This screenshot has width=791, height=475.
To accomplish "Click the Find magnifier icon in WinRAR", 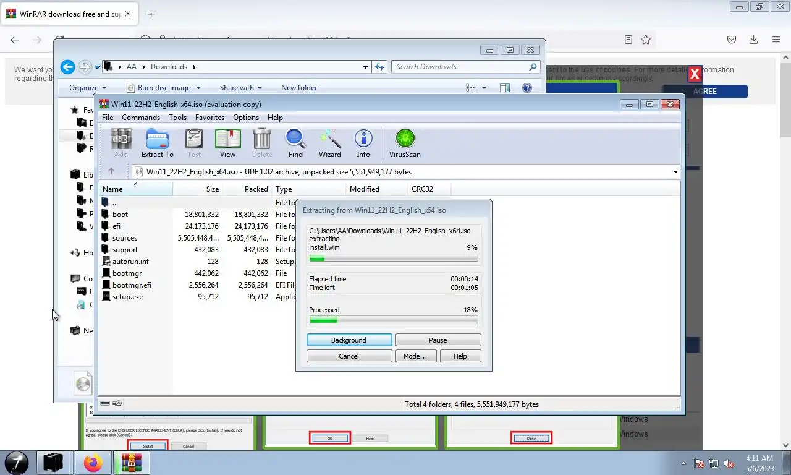I will pyautogui.click(x=295, y=143).
